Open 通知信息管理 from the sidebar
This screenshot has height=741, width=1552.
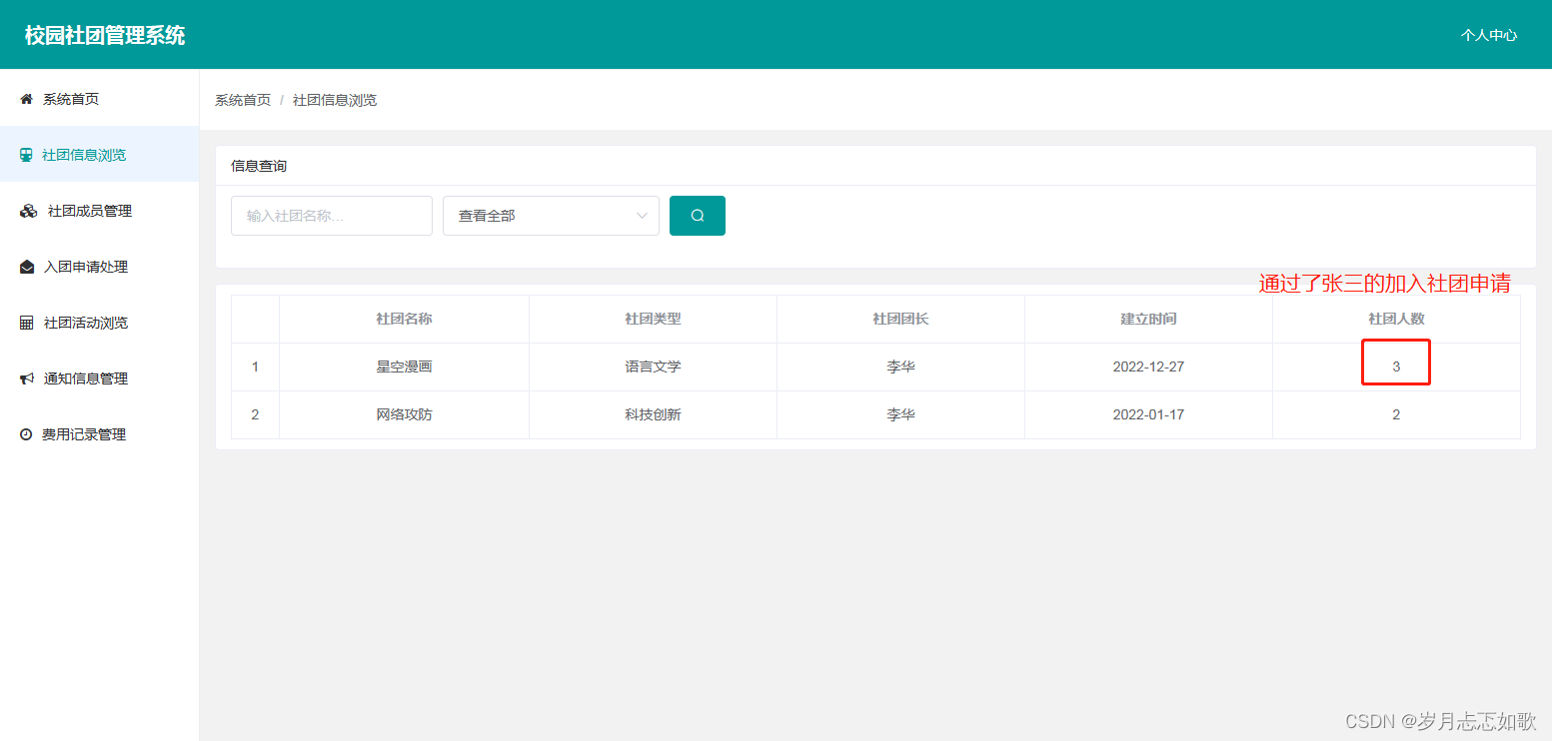pos(100,378)
